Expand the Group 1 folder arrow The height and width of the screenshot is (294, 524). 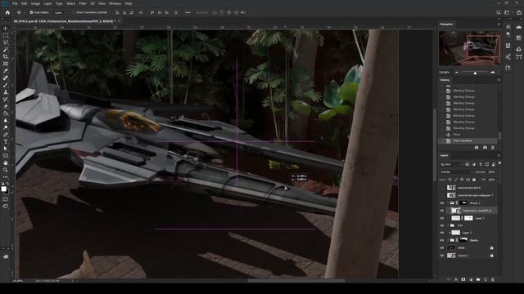pos(448,203)
